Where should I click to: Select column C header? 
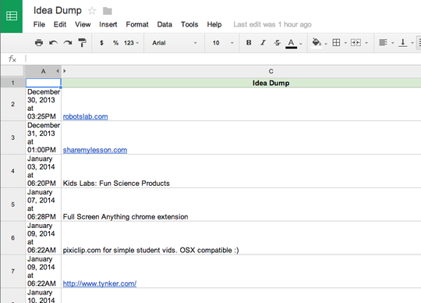(271, 71)
